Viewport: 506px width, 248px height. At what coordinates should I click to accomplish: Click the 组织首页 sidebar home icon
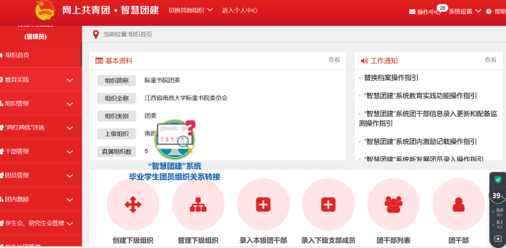tap(1, 55)
